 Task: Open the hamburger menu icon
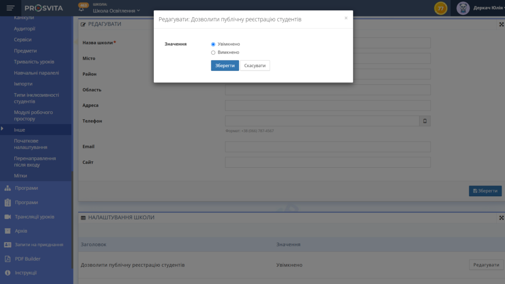pos(10,8)
